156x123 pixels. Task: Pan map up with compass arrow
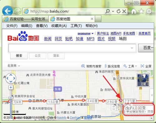click(11, 75)
